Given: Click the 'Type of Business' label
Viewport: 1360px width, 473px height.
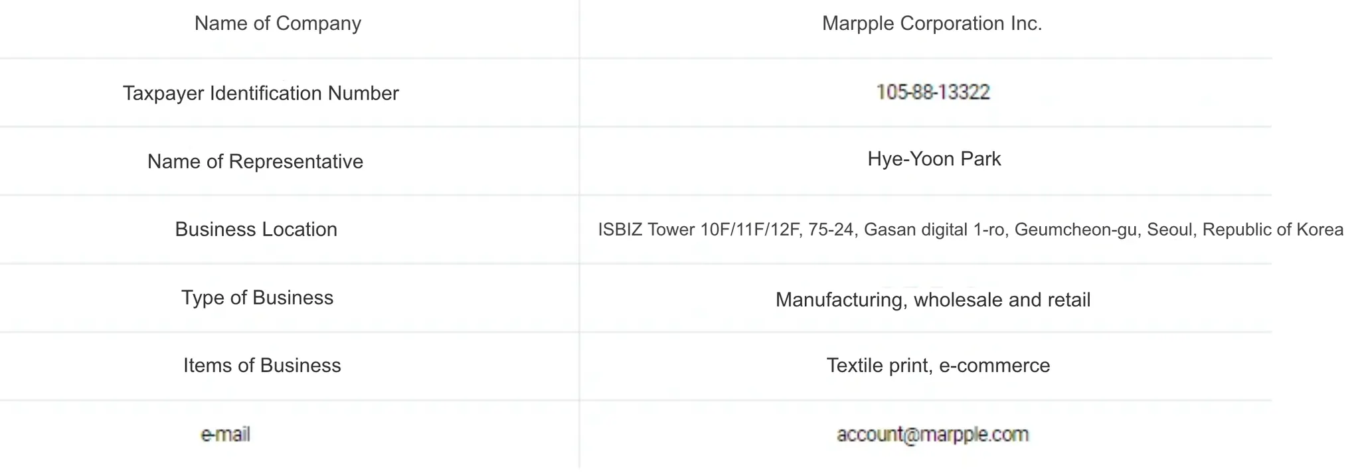Looking at the screenshot, I should [x=257, y=298].
